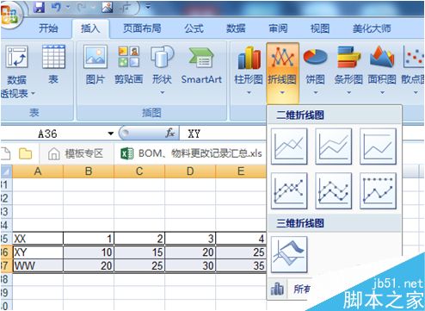425x311 pixels.
Task: Select column C header
Action: [x=139, y=171]
